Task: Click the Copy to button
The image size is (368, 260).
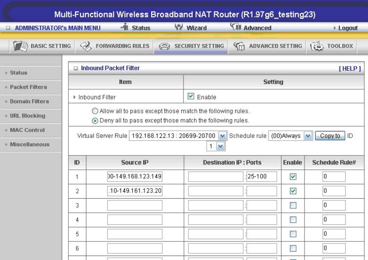Action: coord(330,136)
